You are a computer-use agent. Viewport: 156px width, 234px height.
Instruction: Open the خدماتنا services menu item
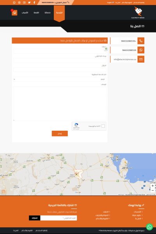pos(48,13)
